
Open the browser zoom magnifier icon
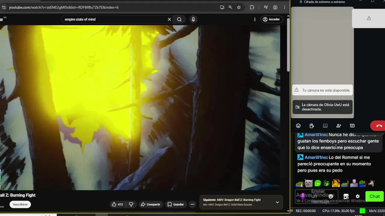tap(230, 7)
